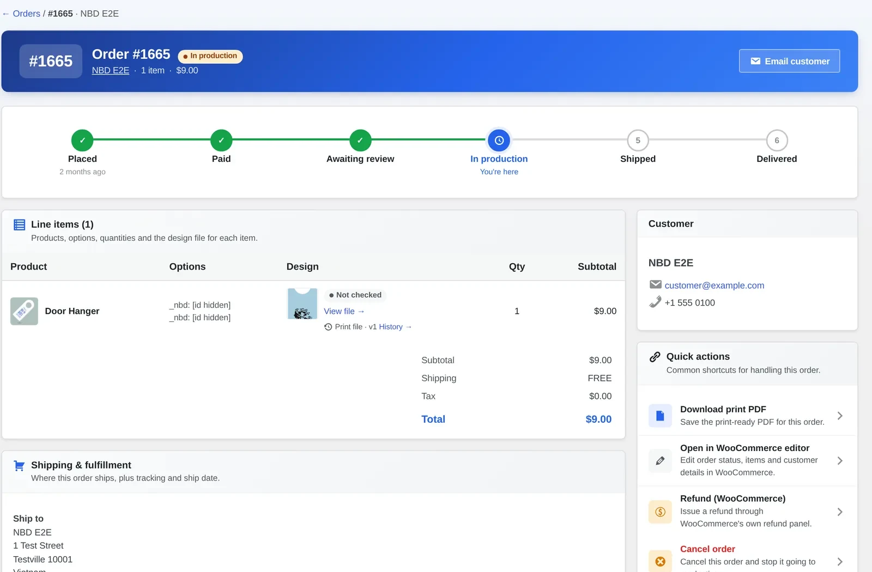
Task: Click the Not checked design status badge
Action: point(355,295)
